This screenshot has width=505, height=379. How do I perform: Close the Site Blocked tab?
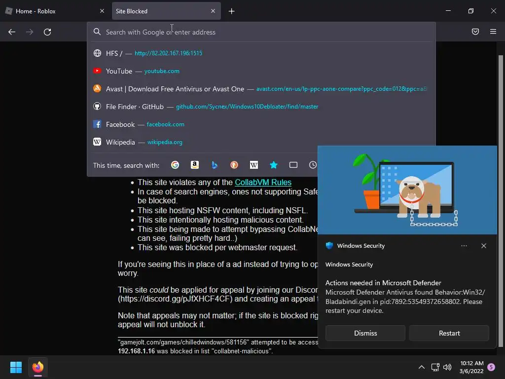coord(213,11)
